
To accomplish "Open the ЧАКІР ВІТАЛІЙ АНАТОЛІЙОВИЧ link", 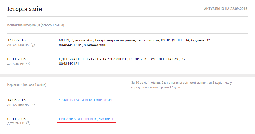I will [x=86, y=100].
